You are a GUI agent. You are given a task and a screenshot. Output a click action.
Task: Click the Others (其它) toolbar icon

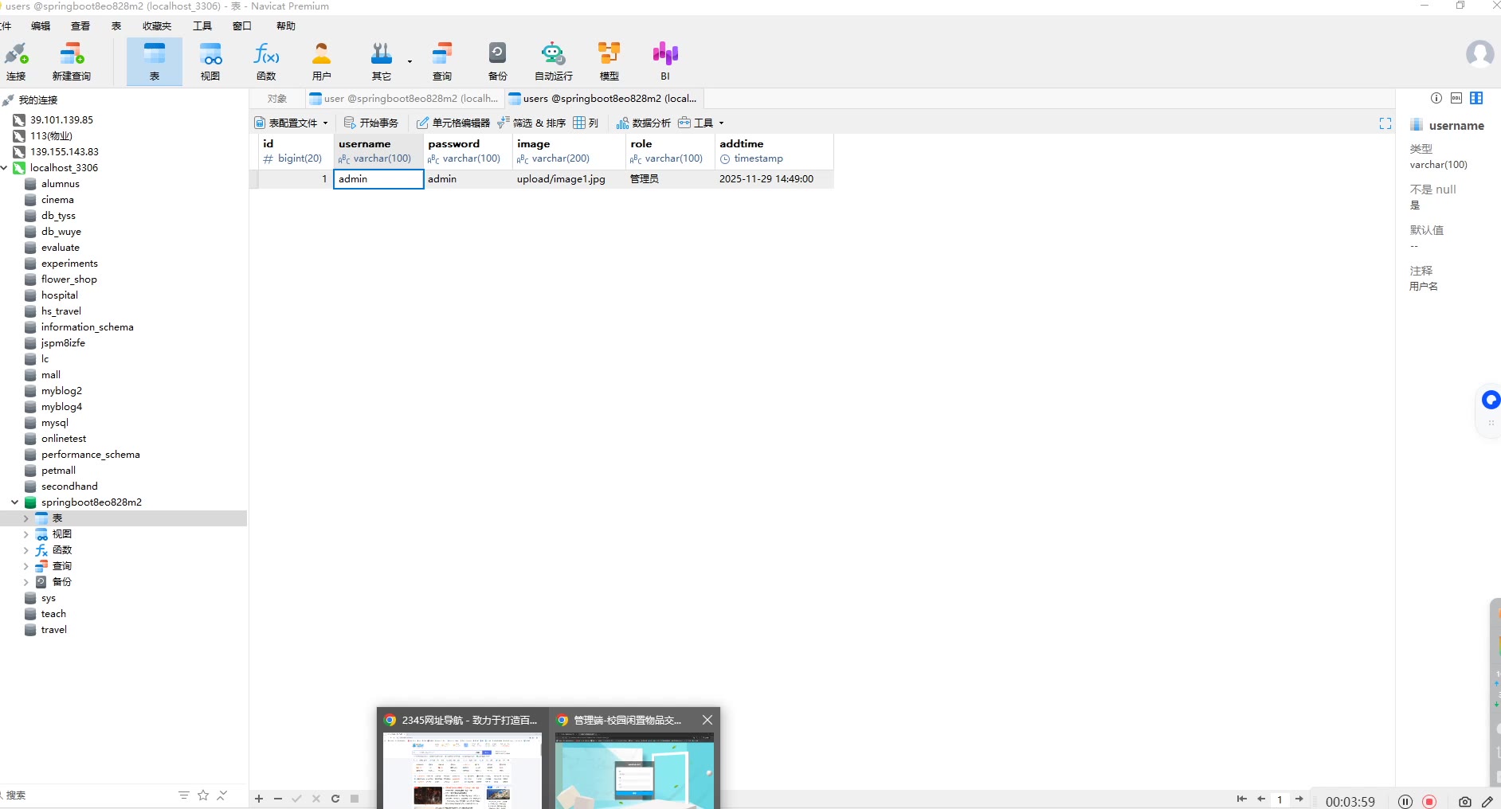coord(382,61)
